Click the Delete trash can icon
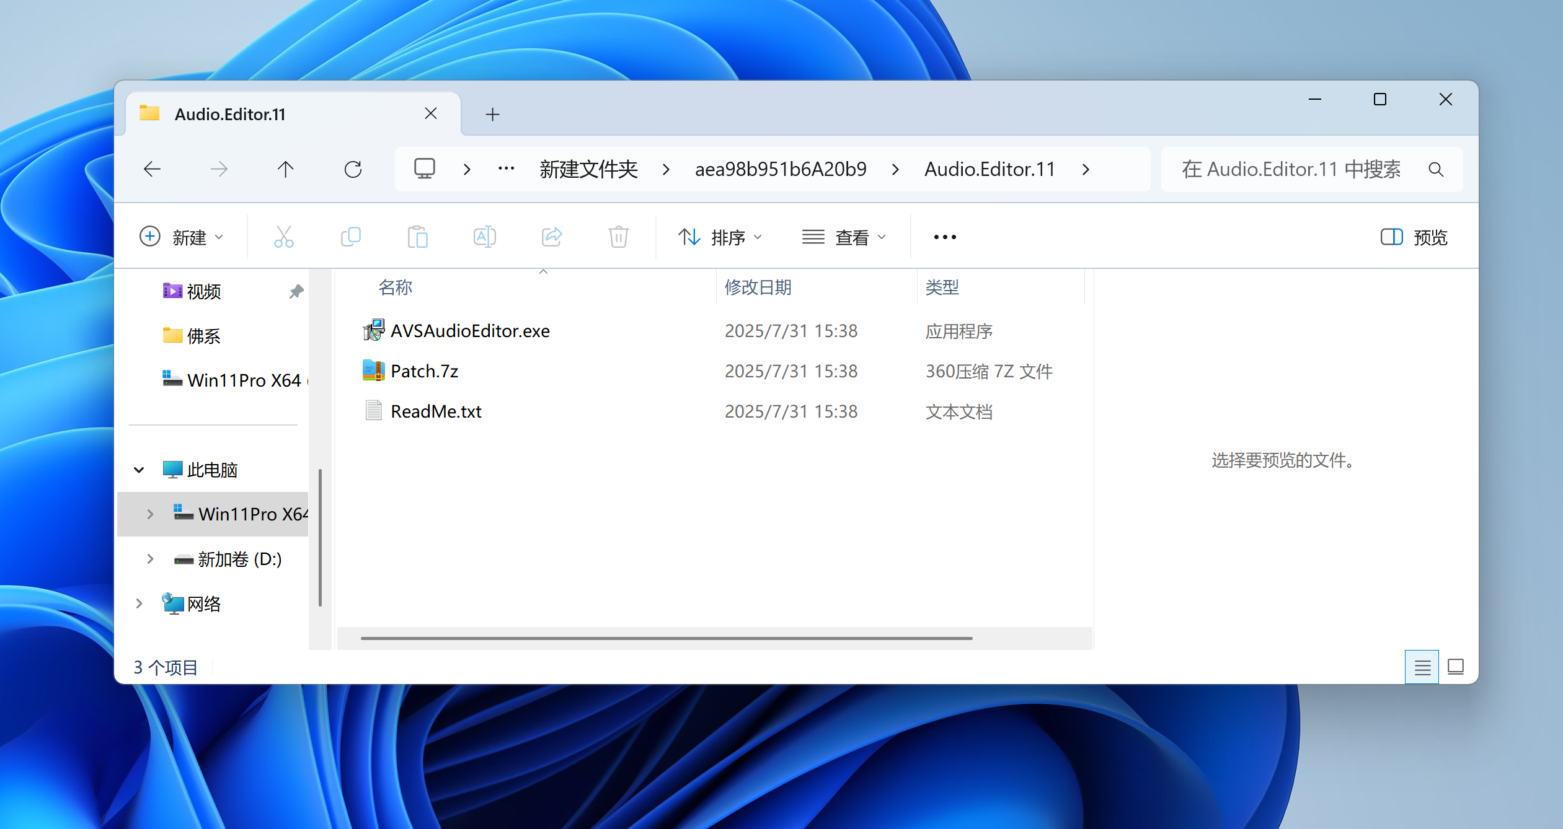The image size is (1563, 829). pos(618,237)
